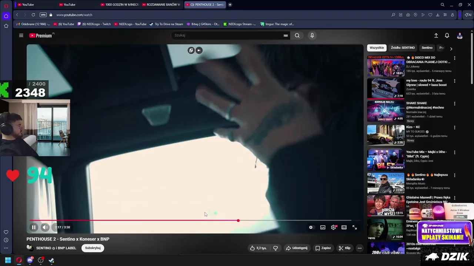474x266 pixels.
Task: Expand more filter chips with right arrow
Action: click(x=451, y=48)
